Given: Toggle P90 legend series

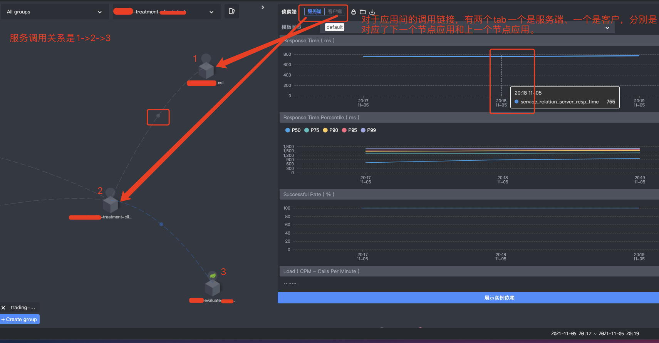Looking at the screenshot, I should 330,130.
